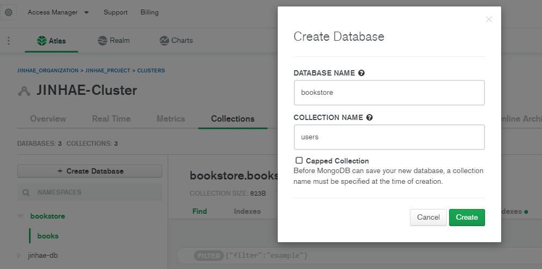
Task: Open JINHAE_ORGANIZATION breadcrumb link
Action: click(x=48, y=70)
